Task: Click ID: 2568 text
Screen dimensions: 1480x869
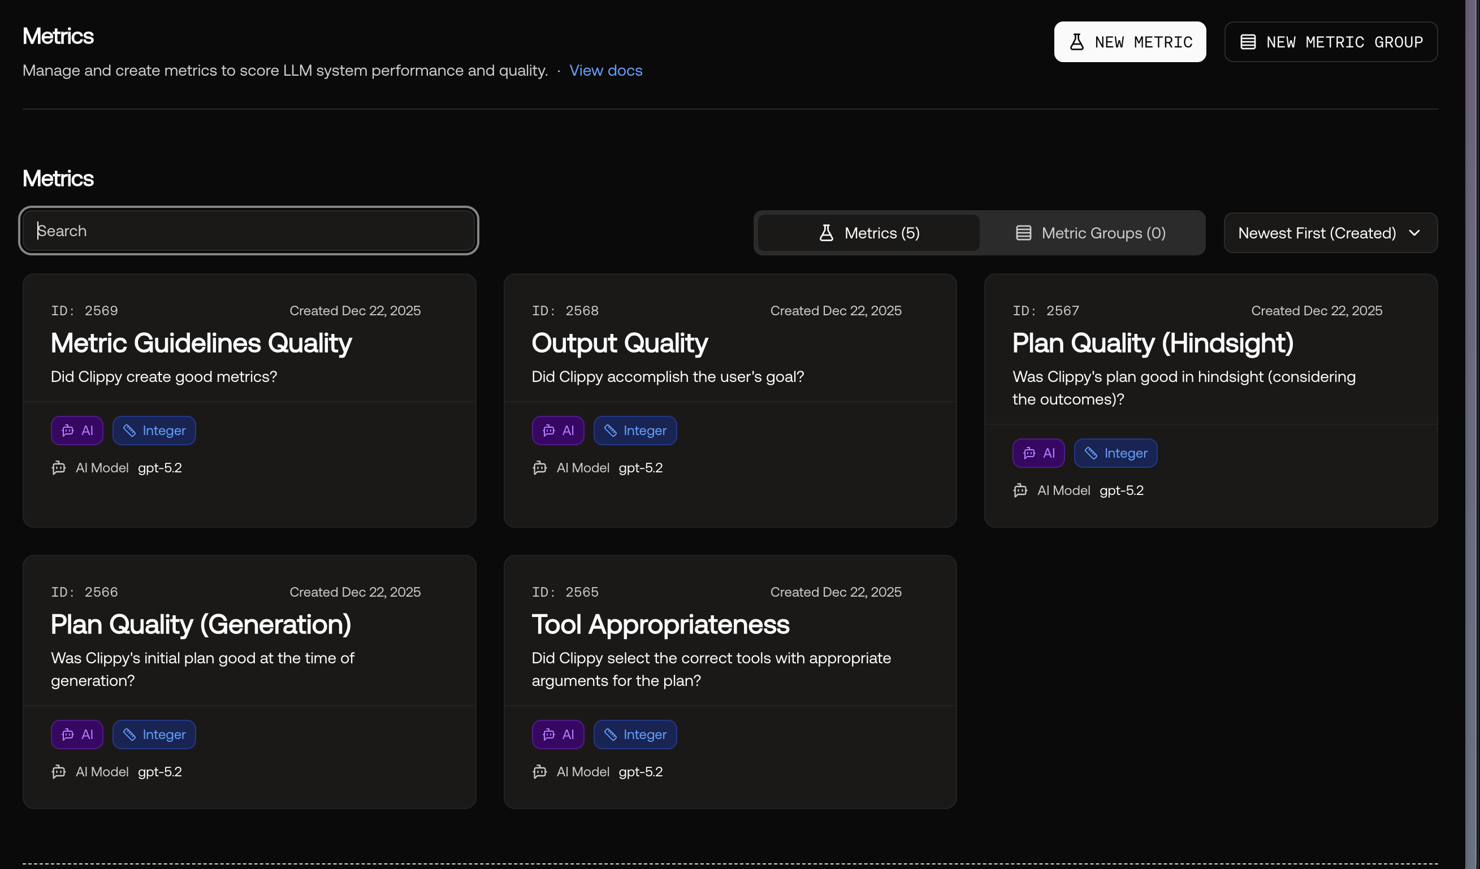Action: point(565,311)
